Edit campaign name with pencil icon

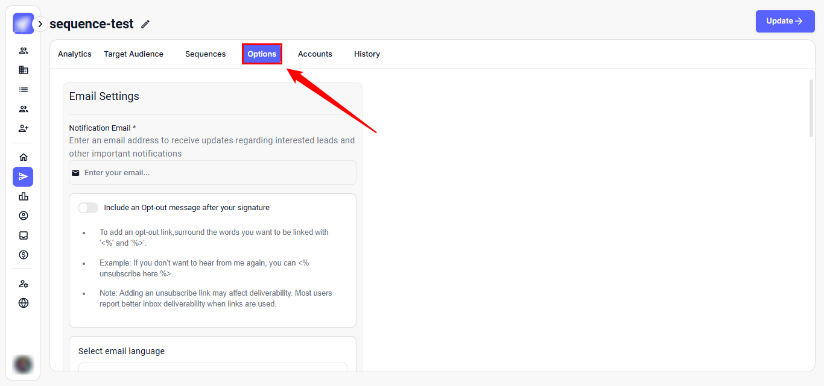[x=145, y=24]
